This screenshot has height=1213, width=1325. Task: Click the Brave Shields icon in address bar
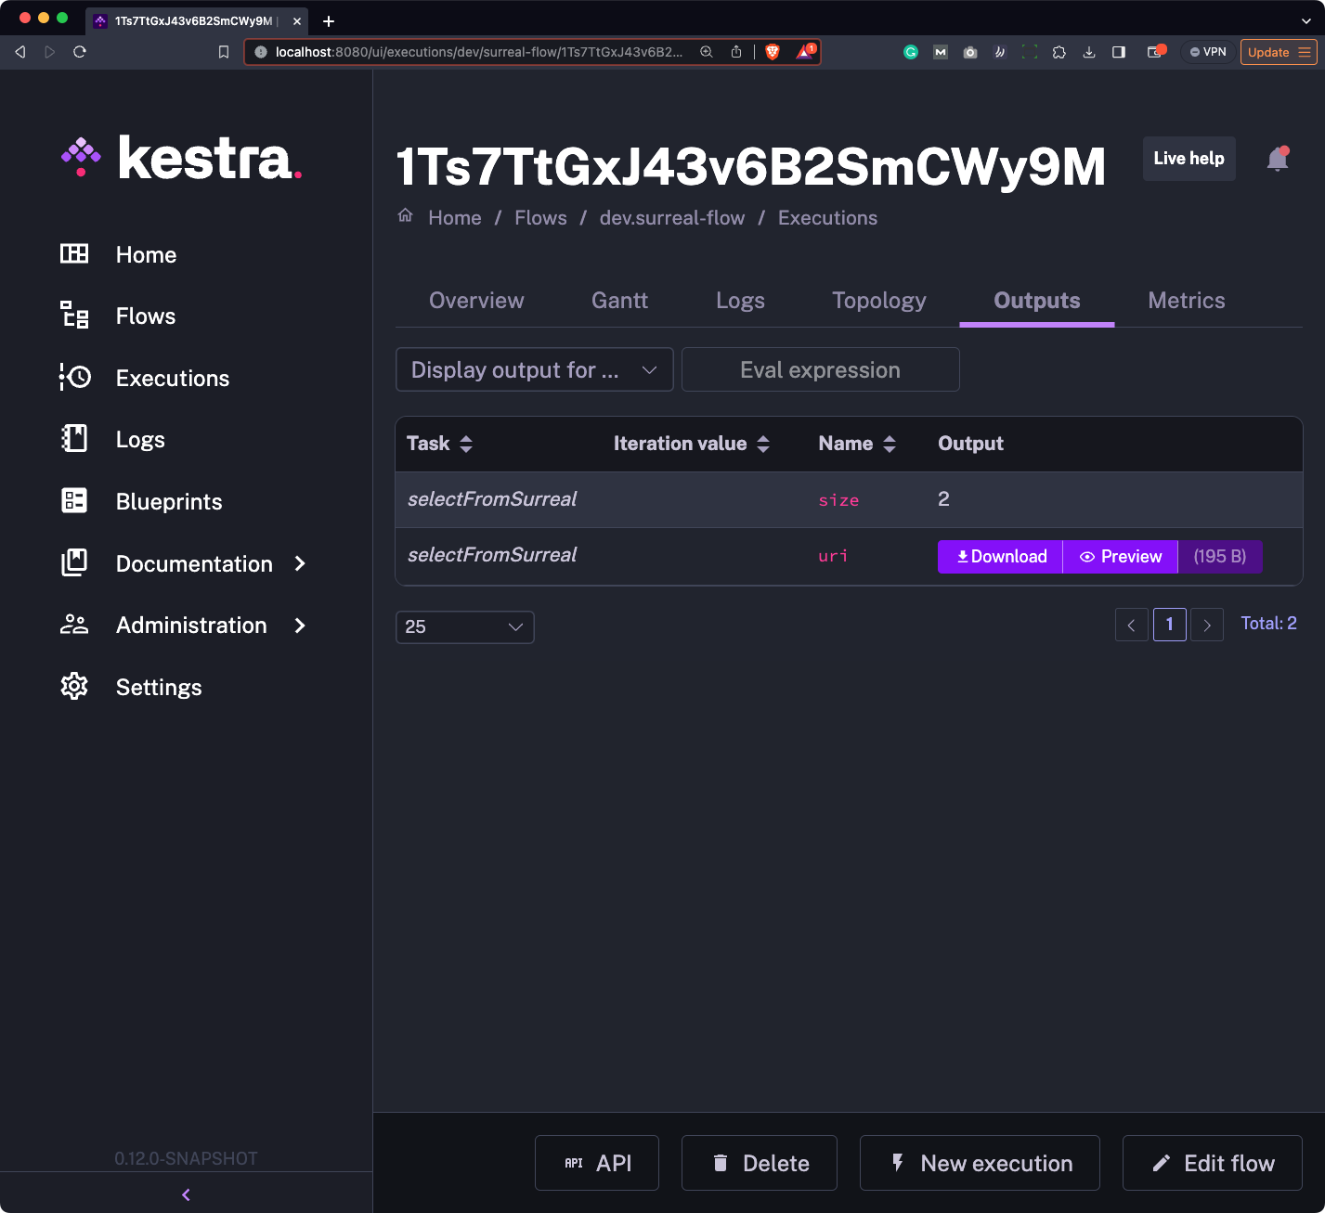772,52
